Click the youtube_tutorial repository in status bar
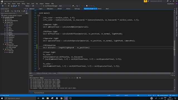Image resolution: width=178 pixels, height=100 pixels. click(x=162, y=96)
